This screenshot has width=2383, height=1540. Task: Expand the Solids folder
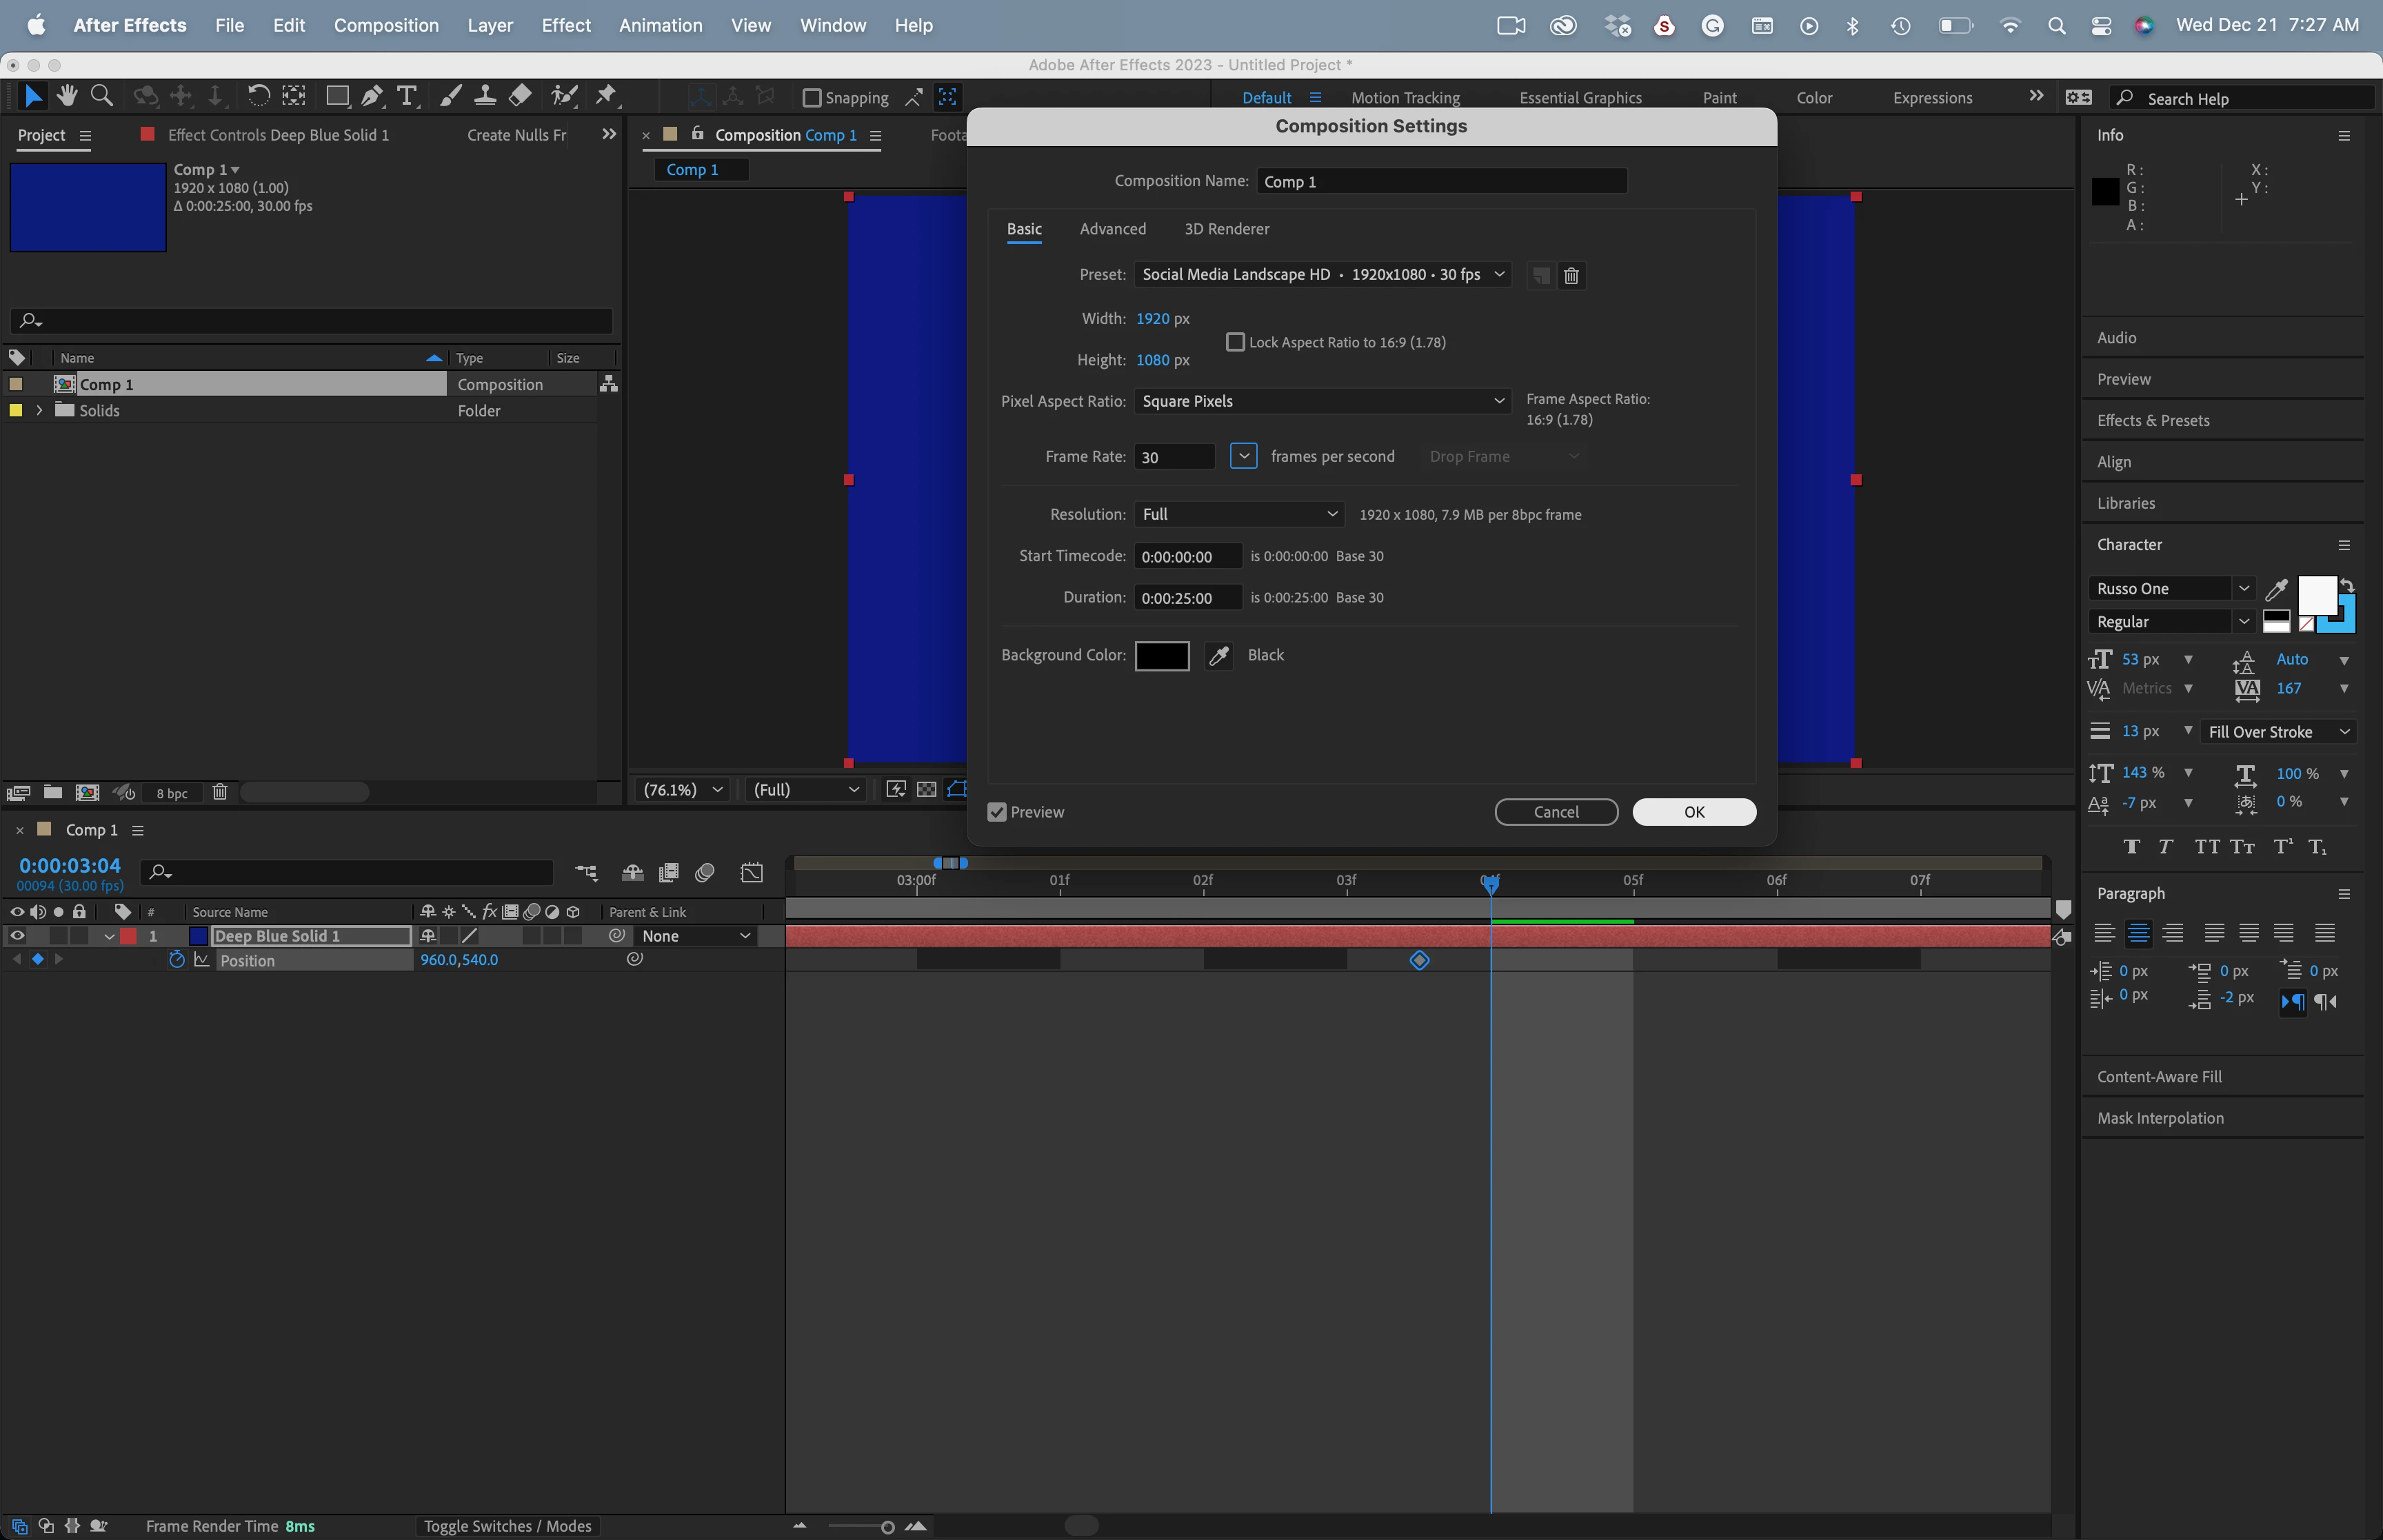click(x=39, y=411)
